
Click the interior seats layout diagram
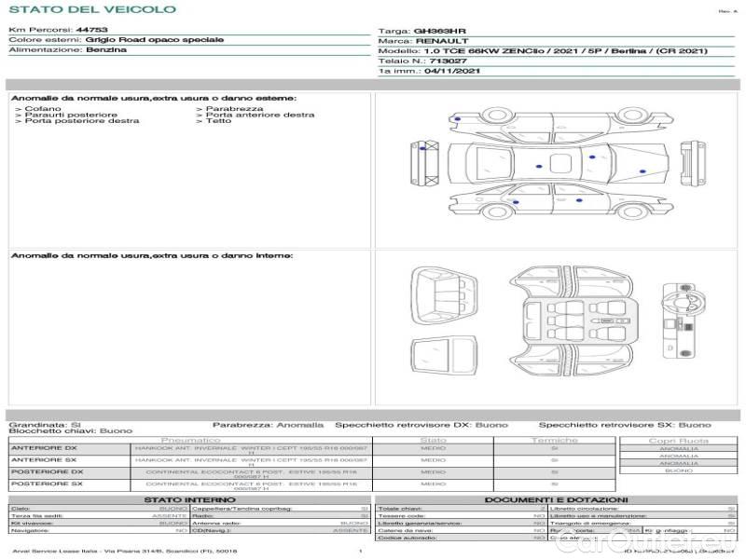(571, 317)
